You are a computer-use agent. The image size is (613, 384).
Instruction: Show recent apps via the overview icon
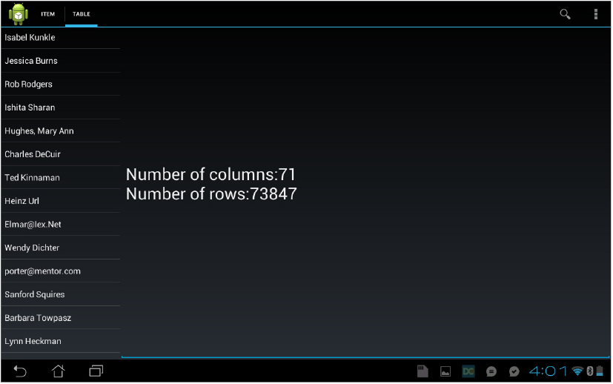pyautogui.click(x=96, y=371)
